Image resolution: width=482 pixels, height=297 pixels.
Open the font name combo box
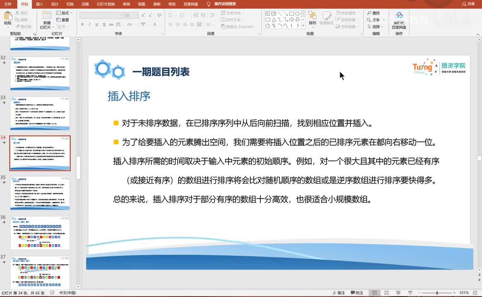[x=101, y=15]
